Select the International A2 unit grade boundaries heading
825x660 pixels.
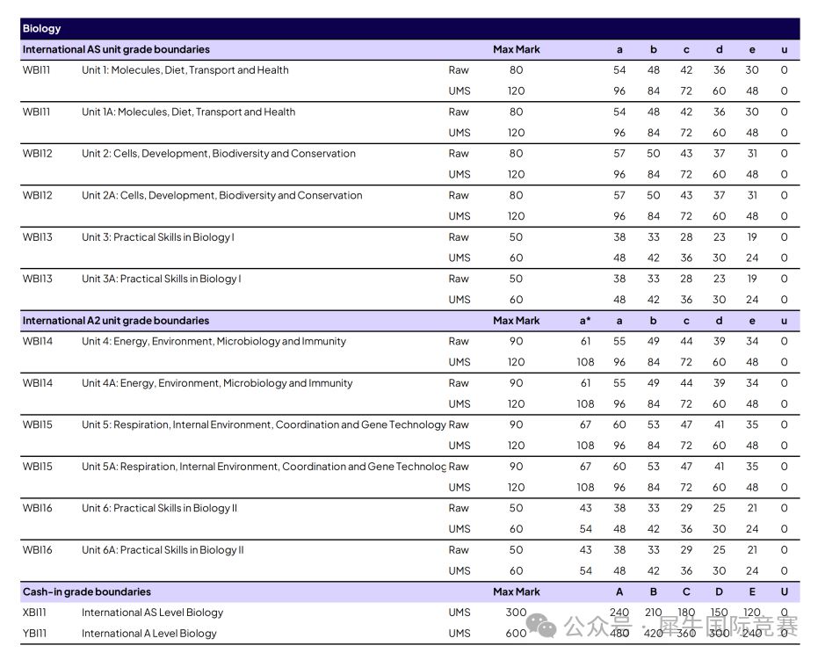pos(116,321)
